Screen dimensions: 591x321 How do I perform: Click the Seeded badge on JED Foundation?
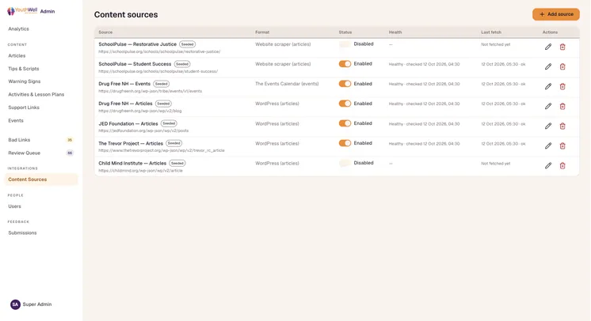coord(169,123)
